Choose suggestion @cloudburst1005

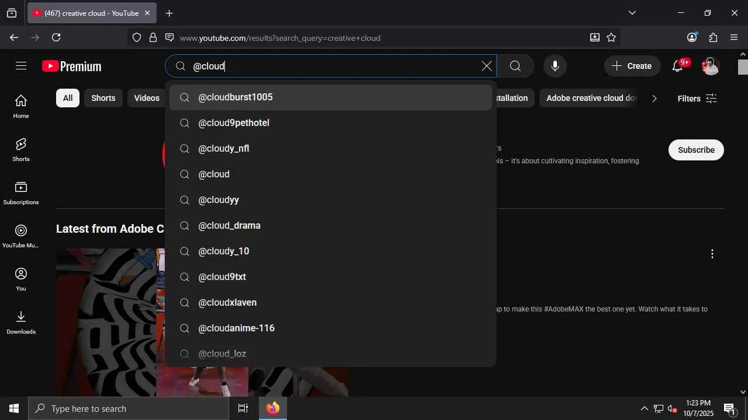331,97
